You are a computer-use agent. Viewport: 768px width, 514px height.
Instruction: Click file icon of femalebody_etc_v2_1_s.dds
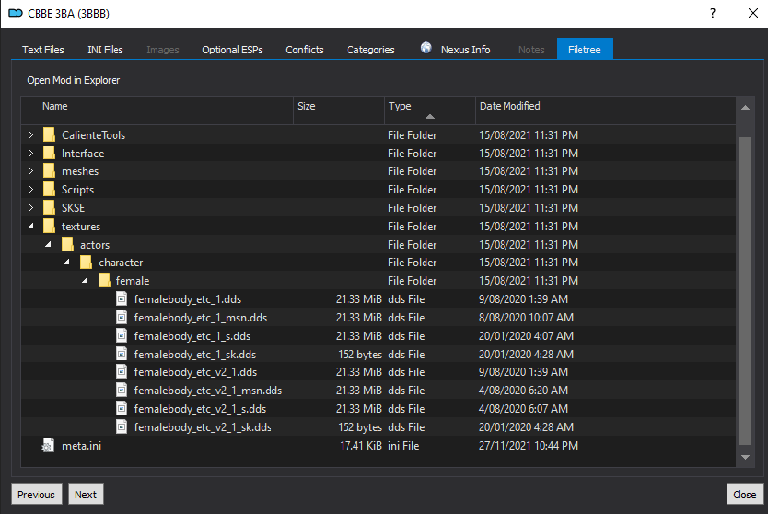point(122,409)
